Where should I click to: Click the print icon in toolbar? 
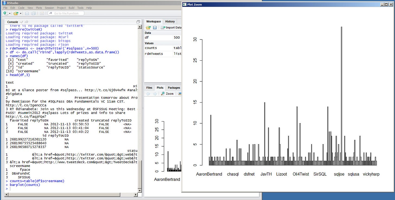pos(42,13)
